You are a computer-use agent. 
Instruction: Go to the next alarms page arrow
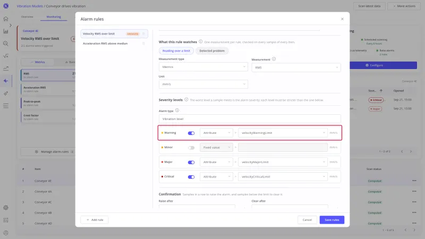tap(411, 151)
